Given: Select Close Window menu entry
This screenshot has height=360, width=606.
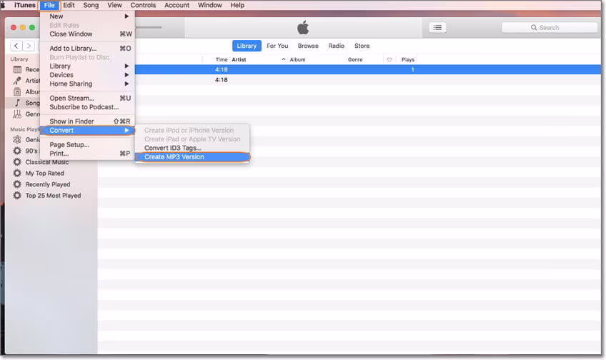Looking at the screenshot, I should (x=87, y=34).
